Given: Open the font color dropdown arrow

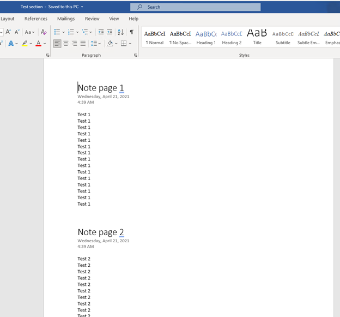Looking at the screenshot, I should pyautogui.click(x=45, y=44).
